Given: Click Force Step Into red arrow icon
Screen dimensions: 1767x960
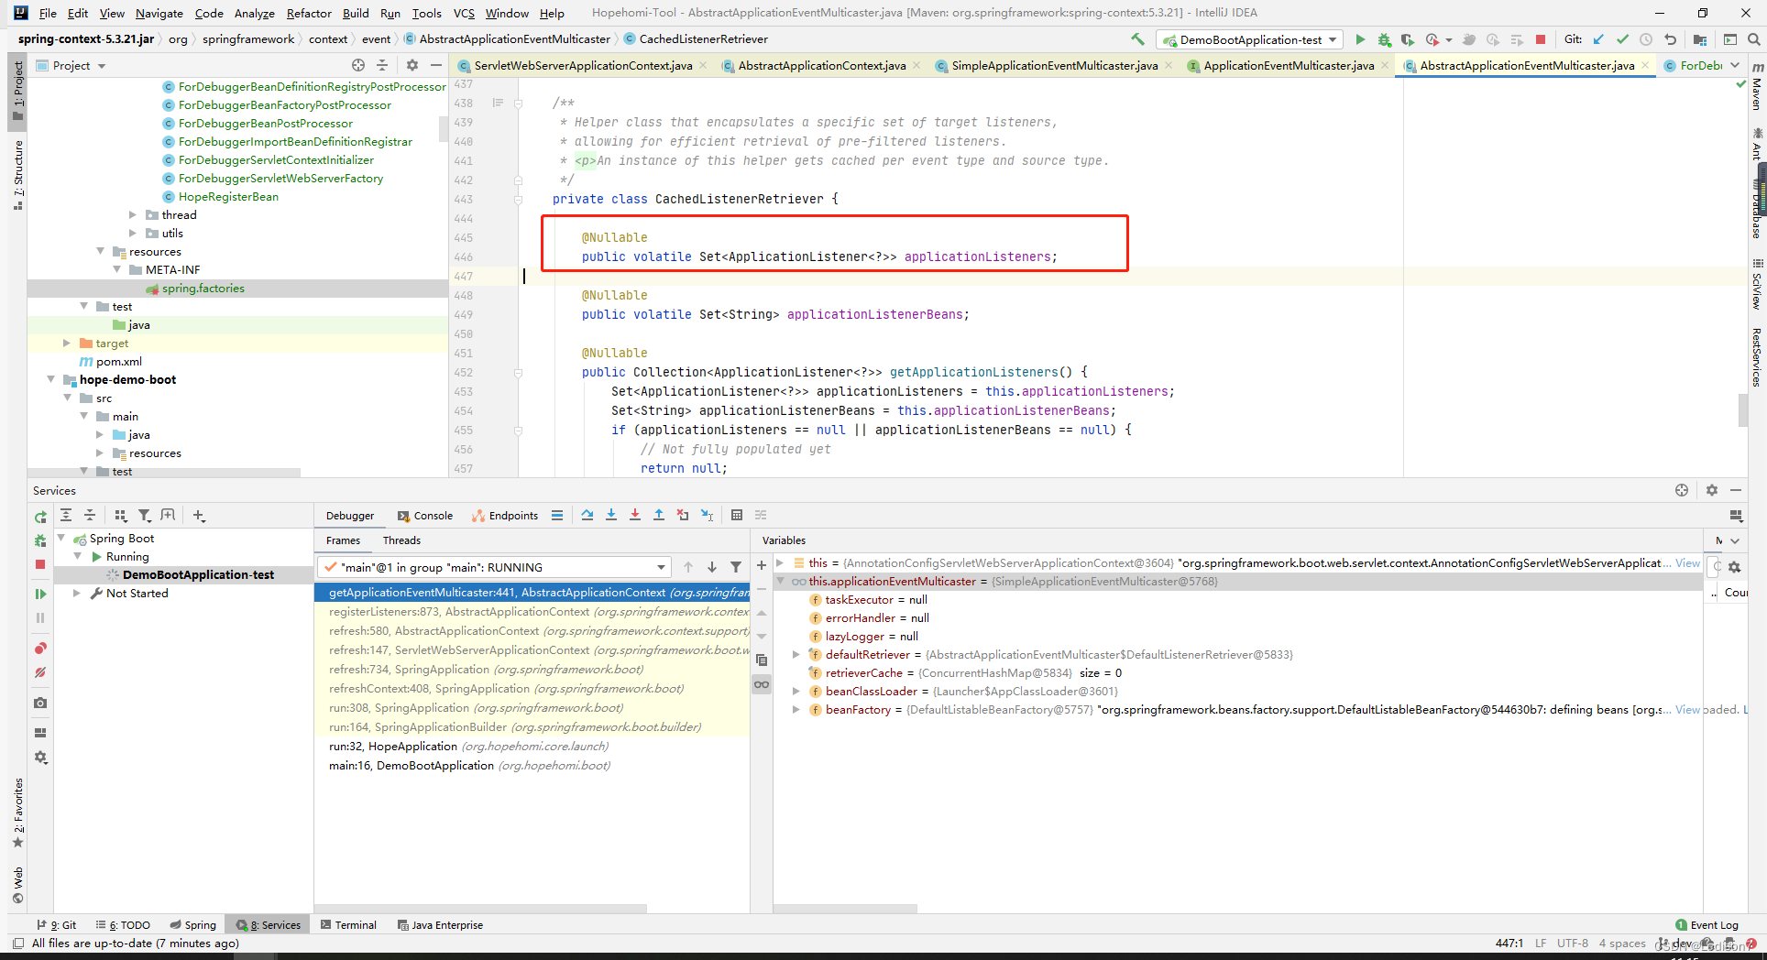Looking at the screenshot, I should [x=634, y=515].
